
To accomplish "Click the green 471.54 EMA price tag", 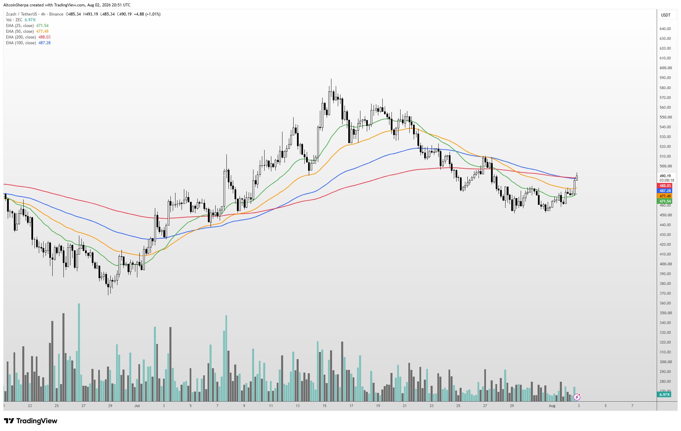I will coord(665,201).
